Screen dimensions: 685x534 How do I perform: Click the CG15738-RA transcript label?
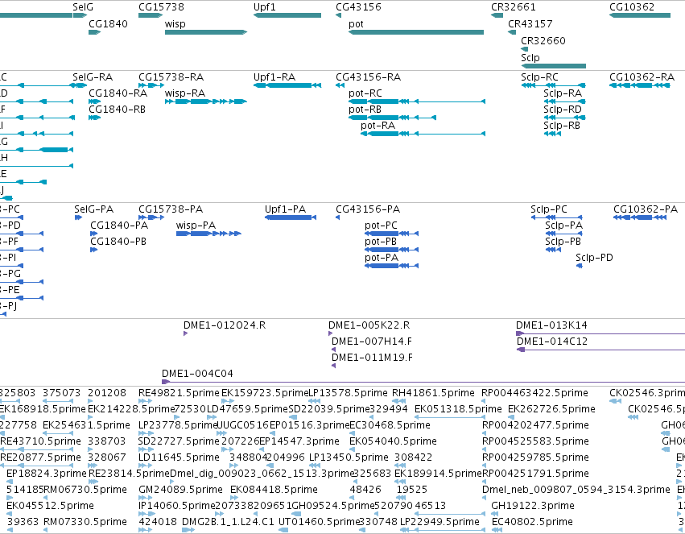coord(171,77)
